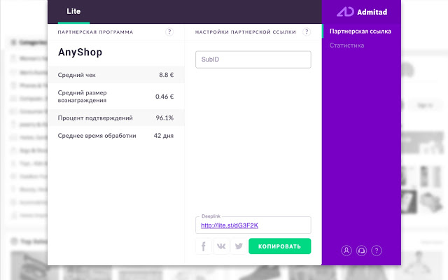
Task: Click the 96.1% value
Action: pyautogui.click(x=164, y=118)
